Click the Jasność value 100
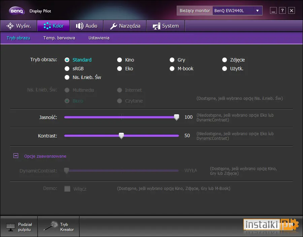This screenshot has height=237, width=303. pyautogui.click(x=189, y=117)
